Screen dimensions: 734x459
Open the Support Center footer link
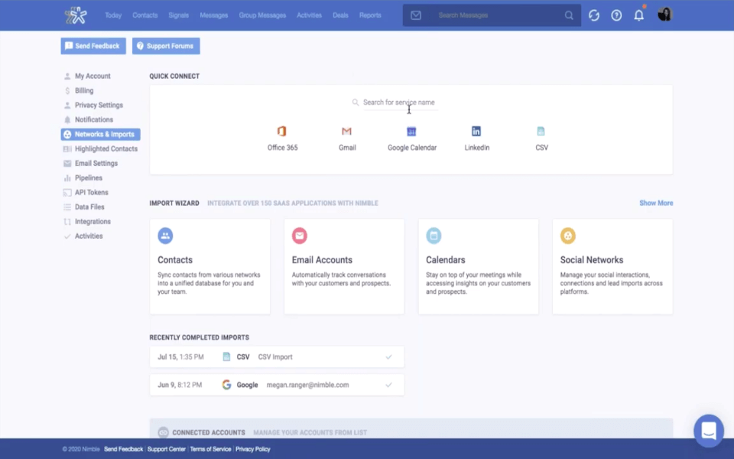point(167,449)
